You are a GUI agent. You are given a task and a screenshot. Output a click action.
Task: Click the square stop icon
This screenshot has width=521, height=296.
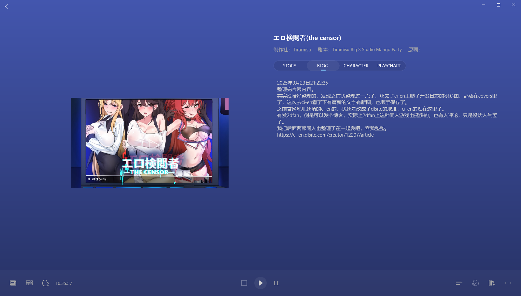[244, 283]
